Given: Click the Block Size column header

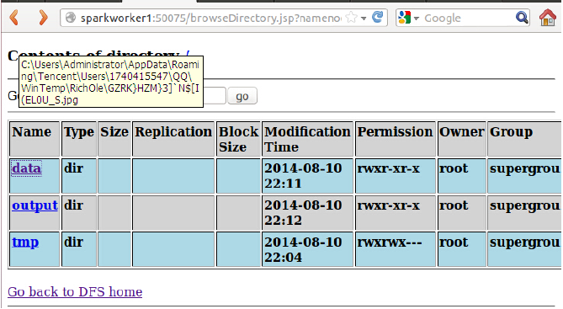Looking at the screenshot, I should pos(238,139).
